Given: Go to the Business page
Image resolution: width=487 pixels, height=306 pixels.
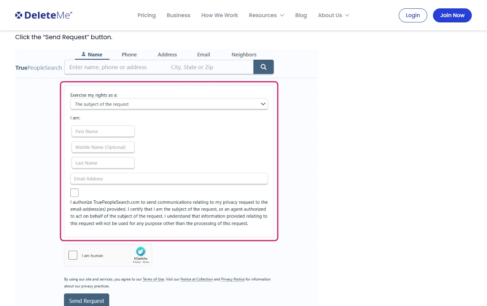Looking at the screenshot, I should point(178,15).
